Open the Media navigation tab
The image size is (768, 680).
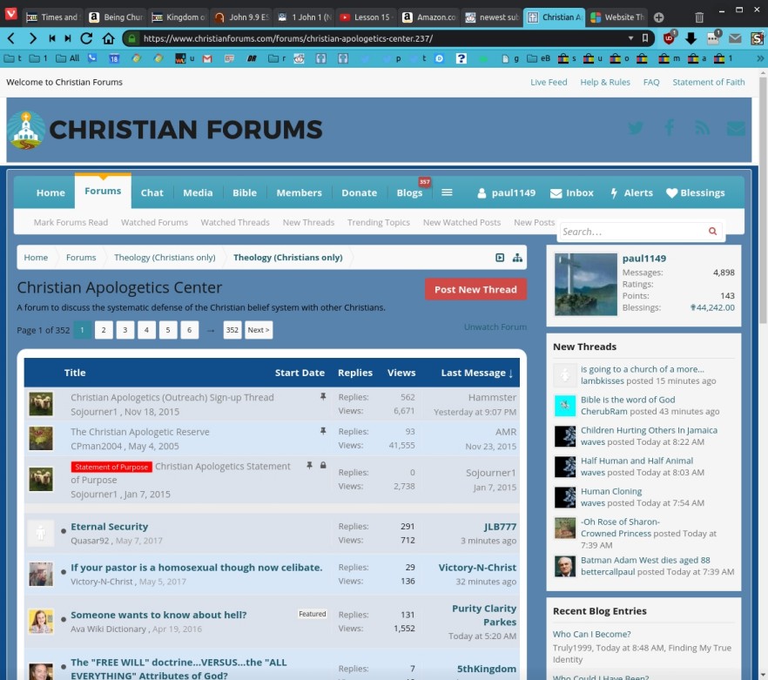(198, 192)
